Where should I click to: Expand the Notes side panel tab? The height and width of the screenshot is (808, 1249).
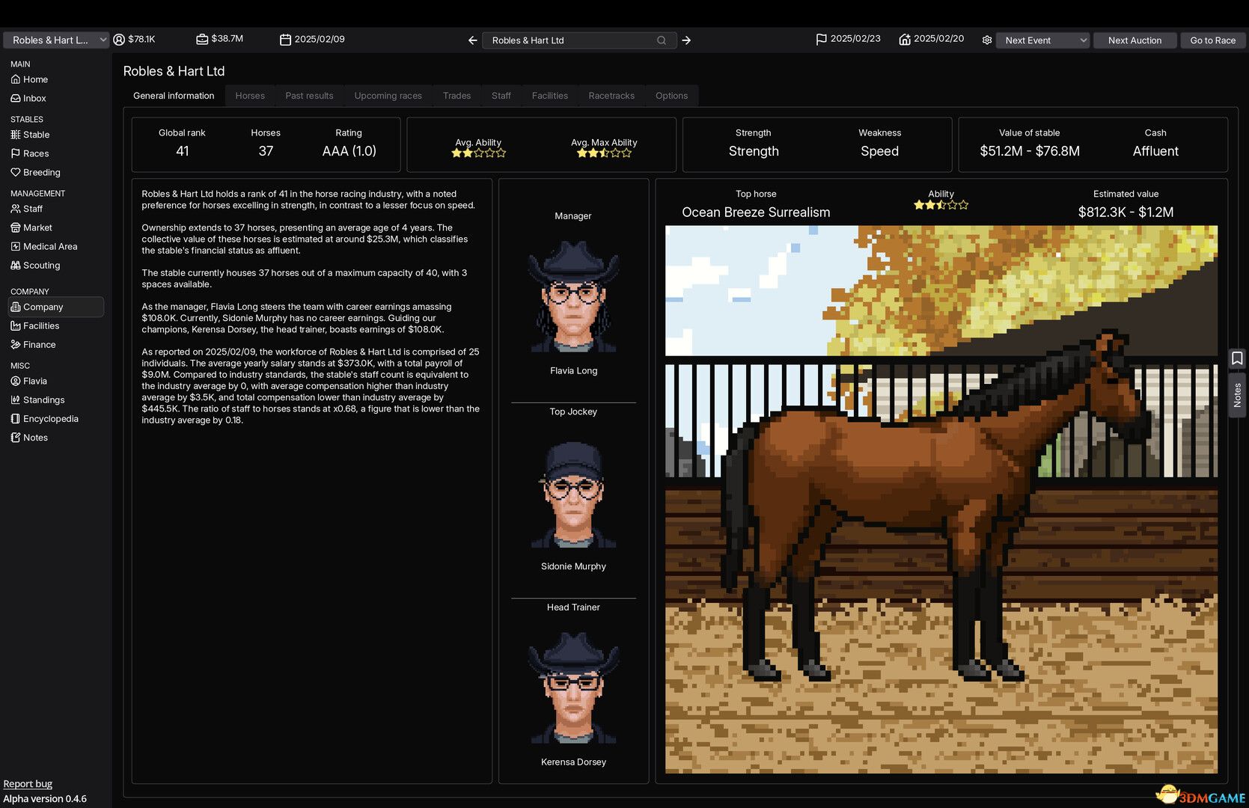point(1238,394)
